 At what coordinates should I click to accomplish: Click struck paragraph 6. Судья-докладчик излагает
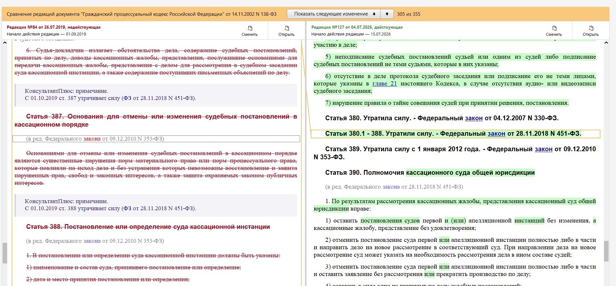(x=156, y=62)
